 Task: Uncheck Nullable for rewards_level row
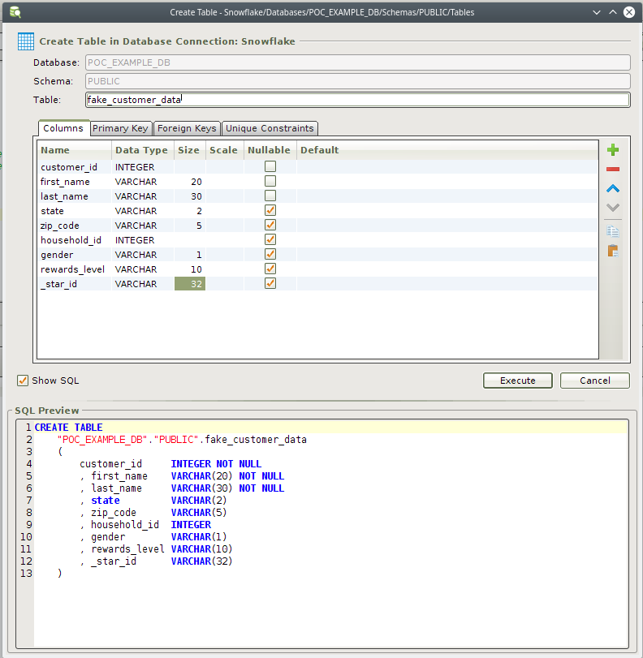pyautogui.click(x=270, y=269)
